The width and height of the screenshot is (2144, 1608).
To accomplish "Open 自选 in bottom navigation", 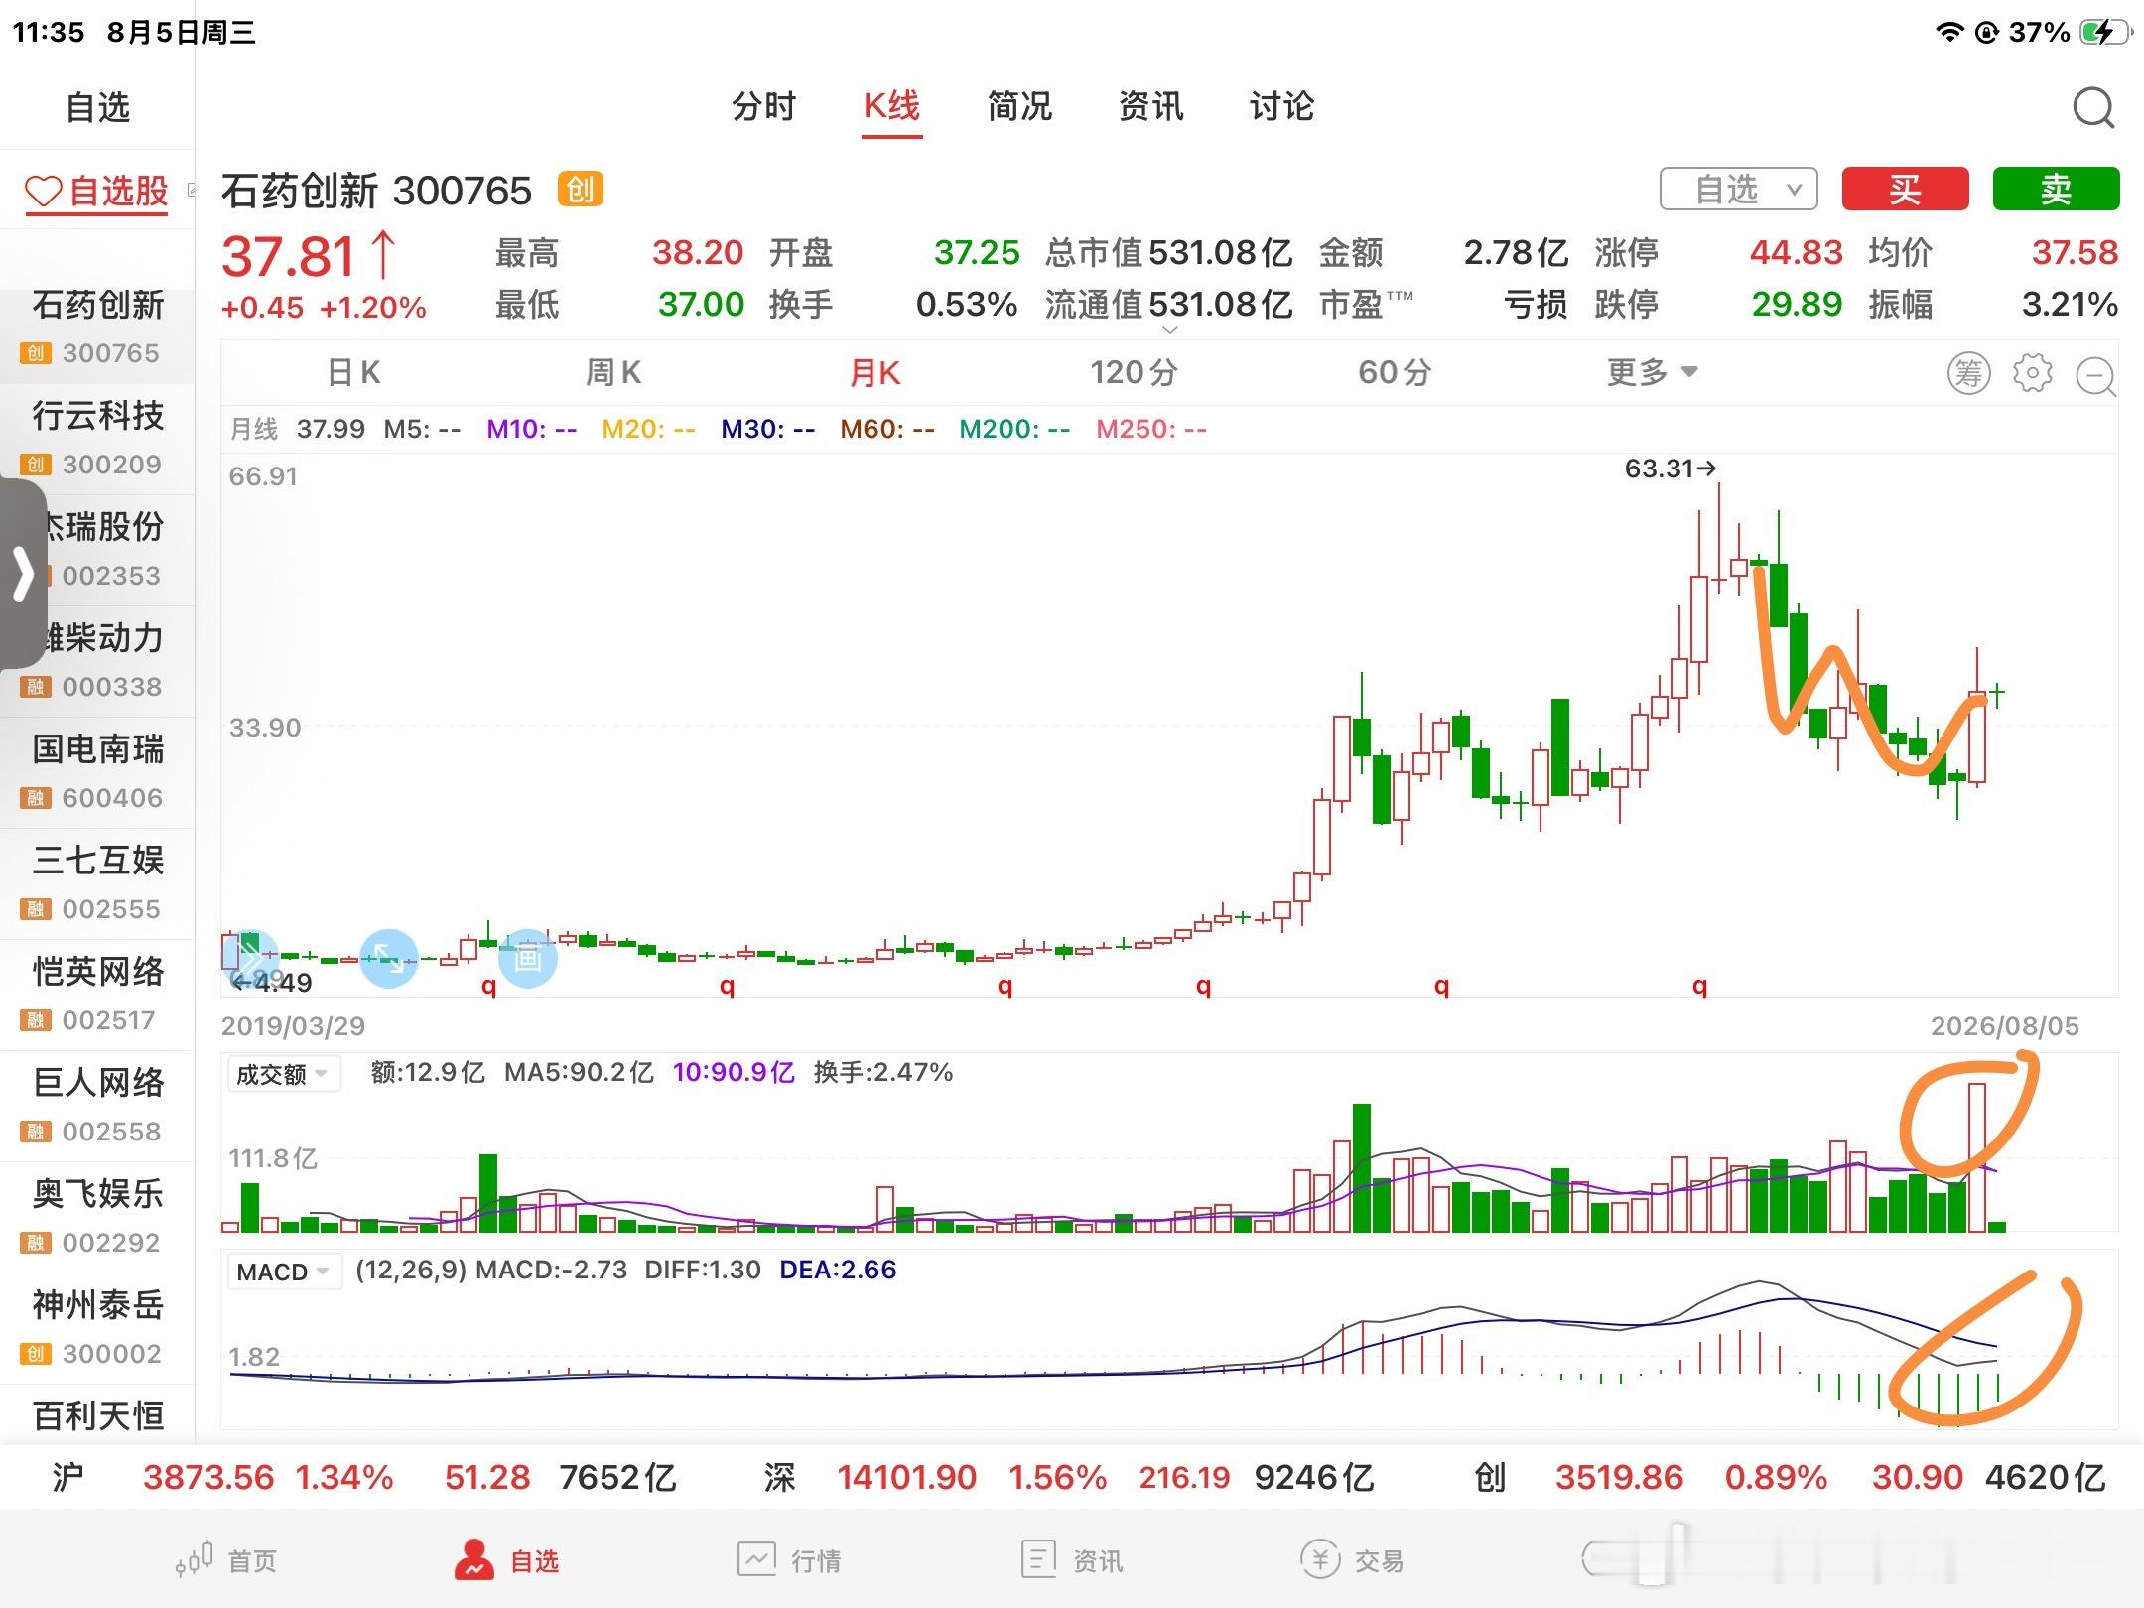I will click(507, 1560).
